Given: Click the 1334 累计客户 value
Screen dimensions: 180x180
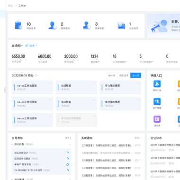Looking at the screenshot, I should coord(94,56).
